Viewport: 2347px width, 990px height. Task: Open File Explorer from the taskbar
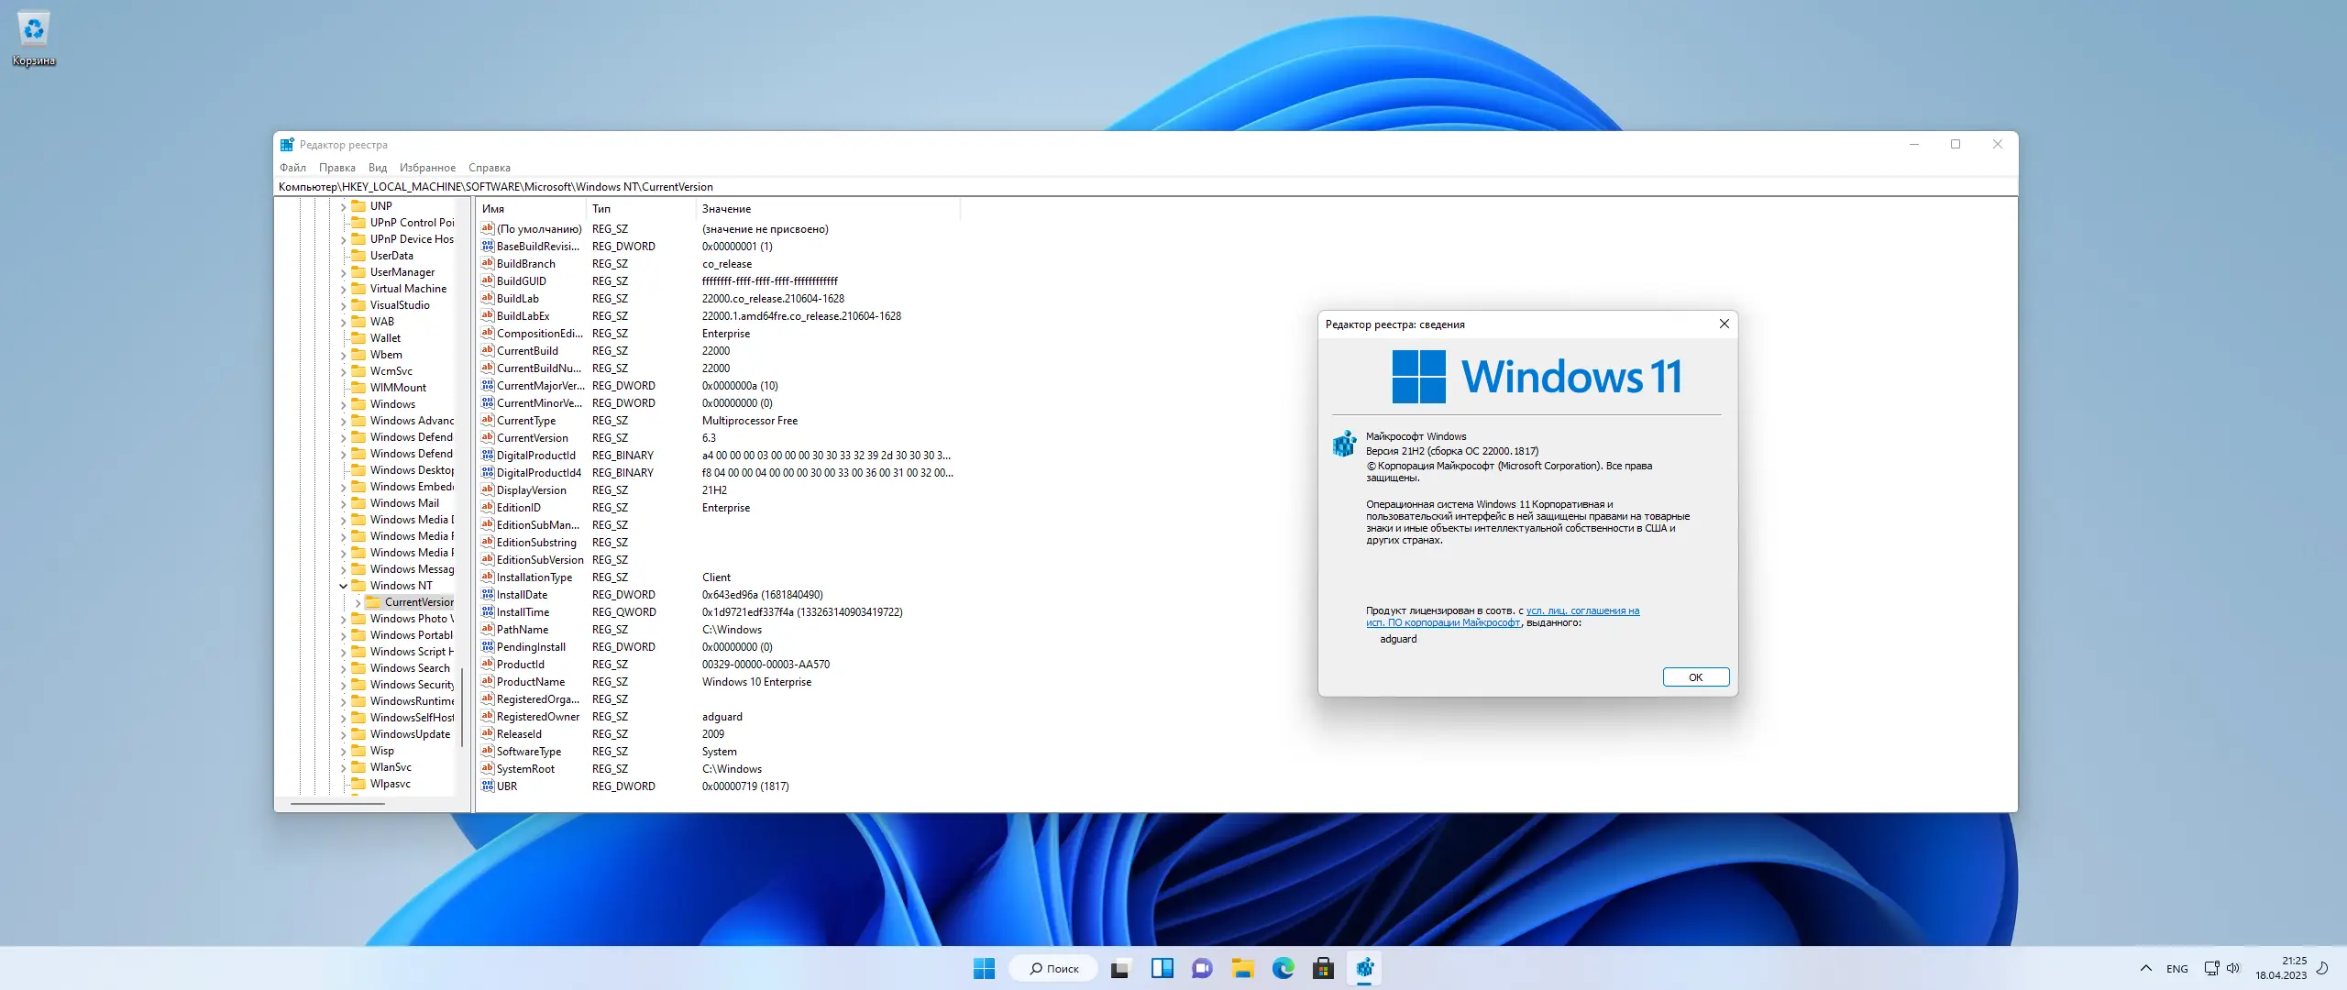point(1242,968)
